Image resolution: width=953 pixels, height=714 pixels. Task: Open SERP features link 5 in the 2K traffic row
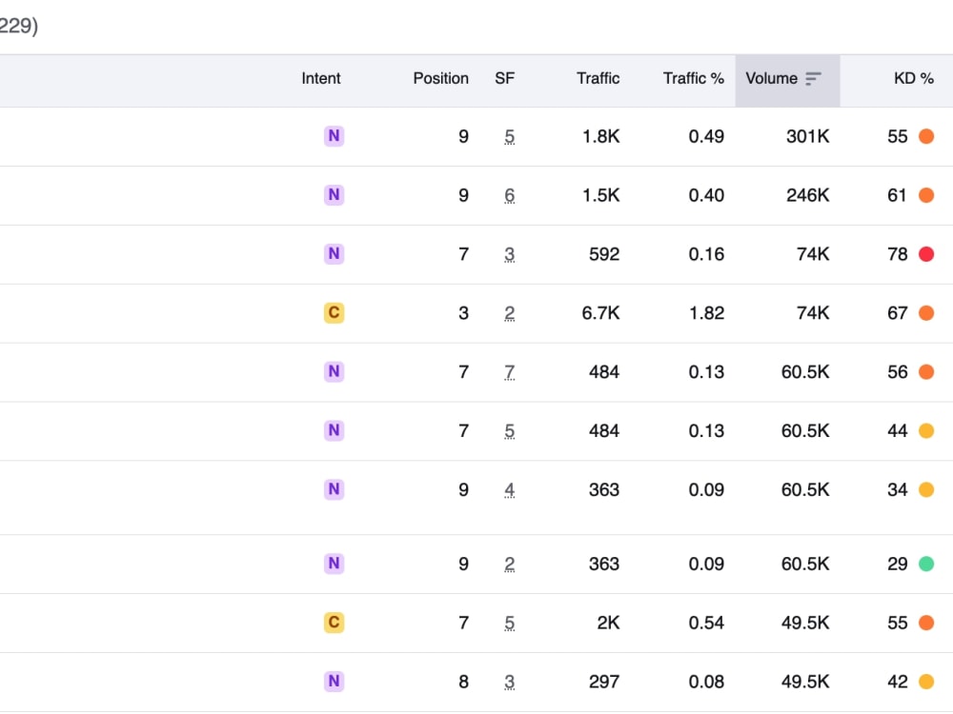[509, 624]
